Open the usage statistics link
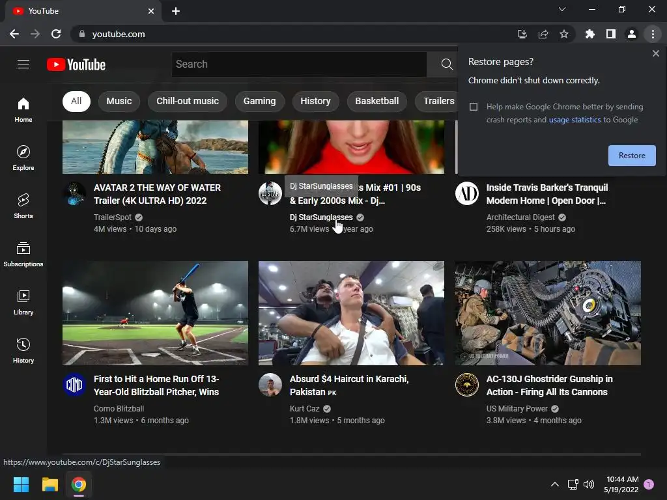Screen dimensions: 667x500 pos(575,120)
